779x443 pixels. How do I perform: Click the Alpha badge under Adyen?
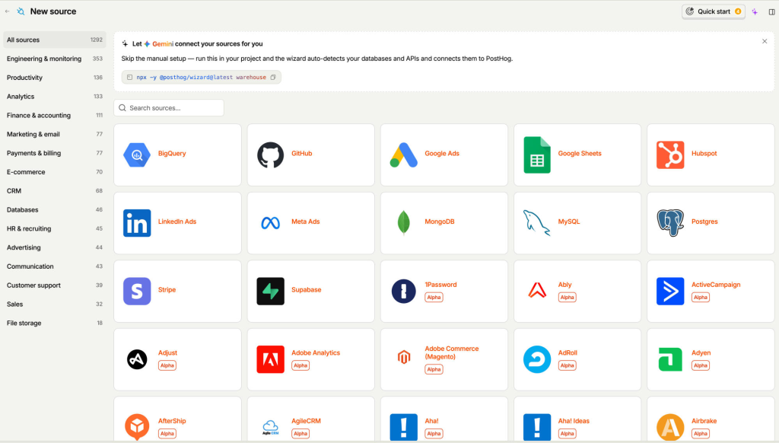coord(701,365)
